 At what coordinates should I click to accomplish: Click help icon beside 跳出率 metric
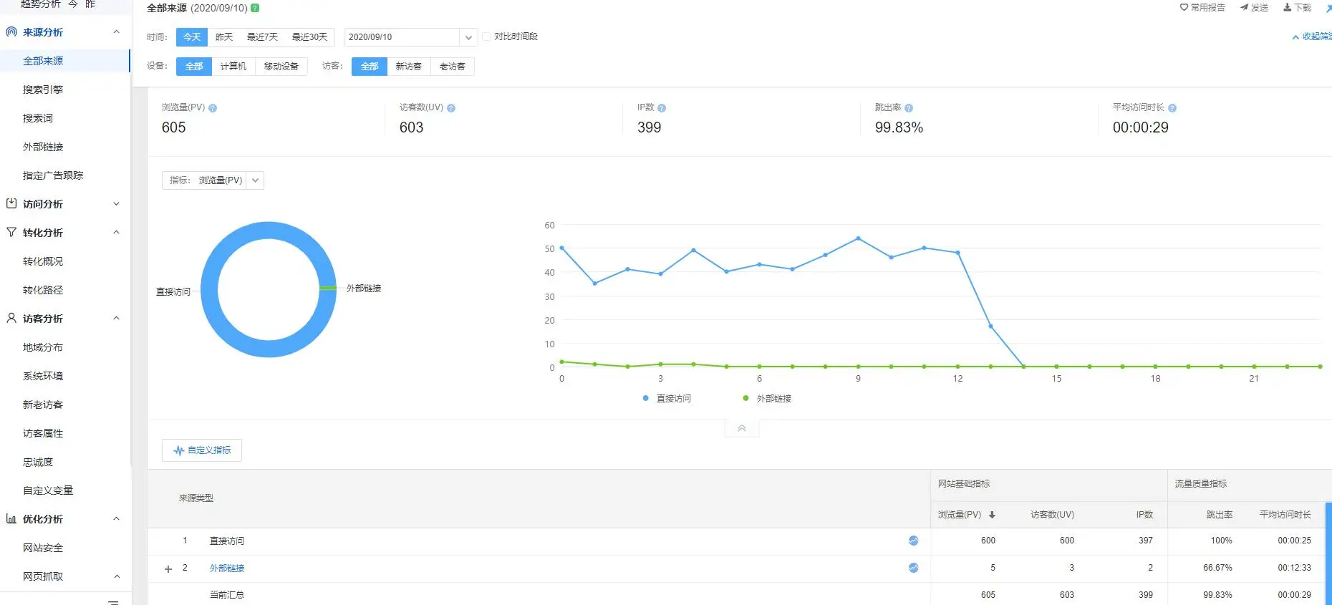909,108
